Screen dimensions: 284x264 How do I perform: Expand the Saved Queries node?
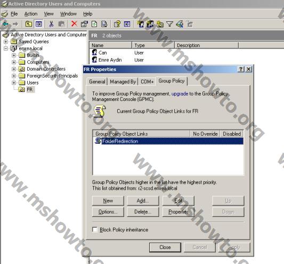point(6,42)
